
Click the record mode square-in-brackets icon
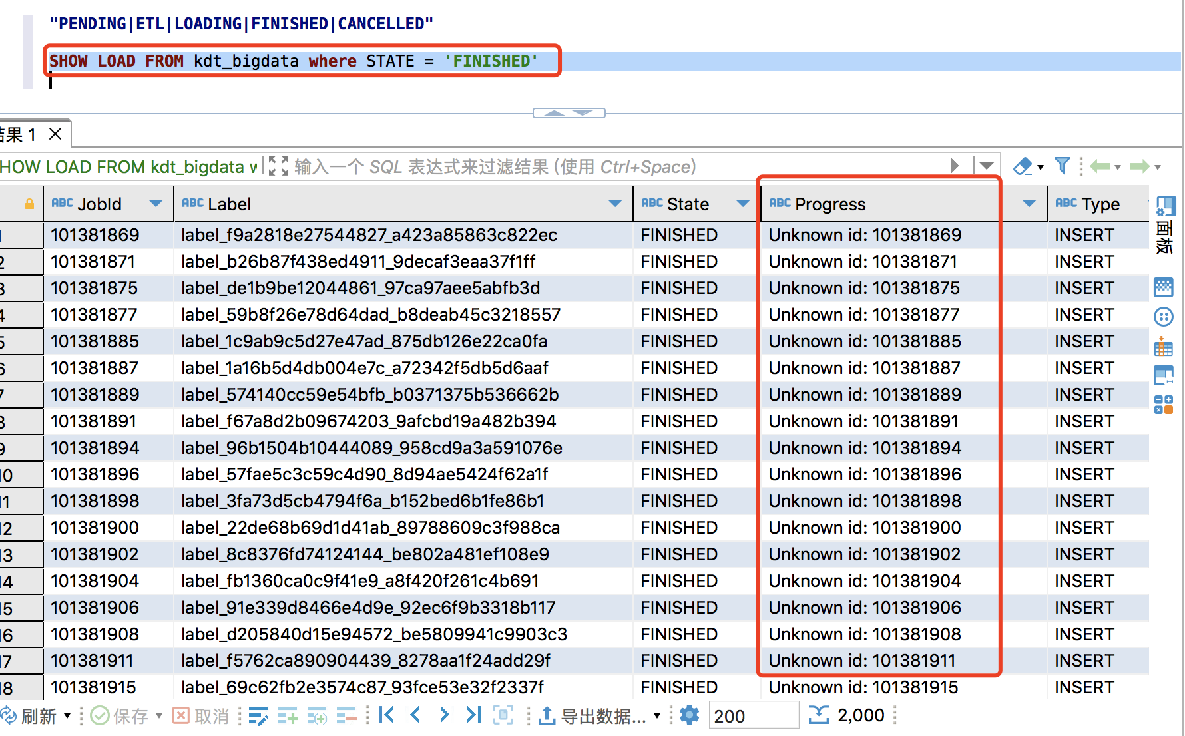pos(503,715)
